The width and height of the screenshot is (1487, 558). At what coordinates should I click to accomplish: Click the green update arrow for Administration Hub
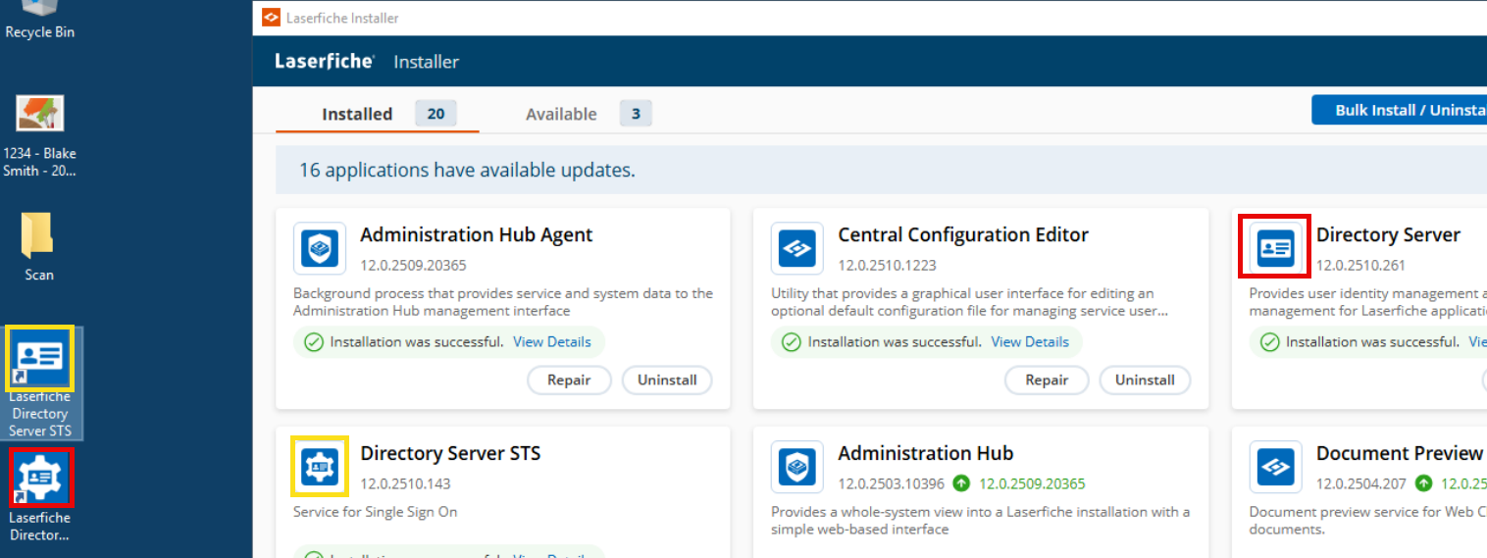coord(961,483)
